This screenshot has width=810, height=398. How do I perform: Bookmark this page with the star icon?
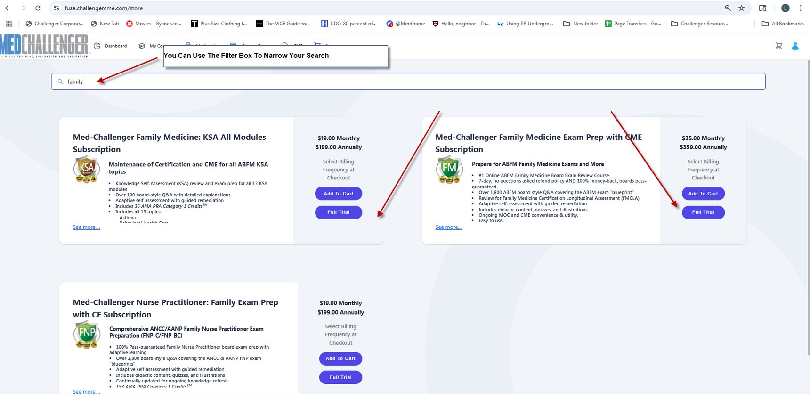(742, 8)
